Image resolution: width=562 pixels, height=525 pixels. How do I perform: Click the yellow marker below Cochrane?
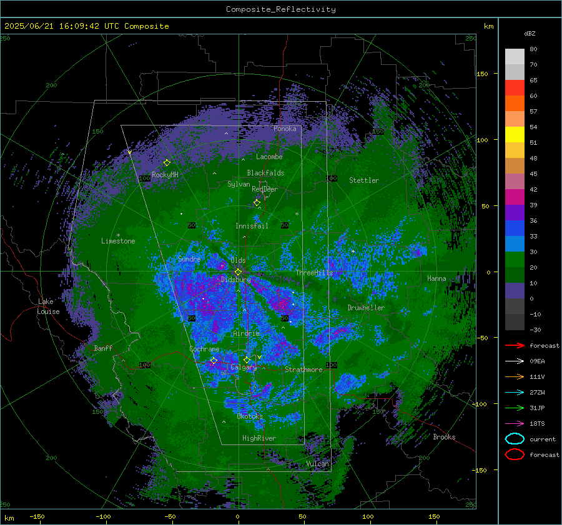click(x=214, y=360)
